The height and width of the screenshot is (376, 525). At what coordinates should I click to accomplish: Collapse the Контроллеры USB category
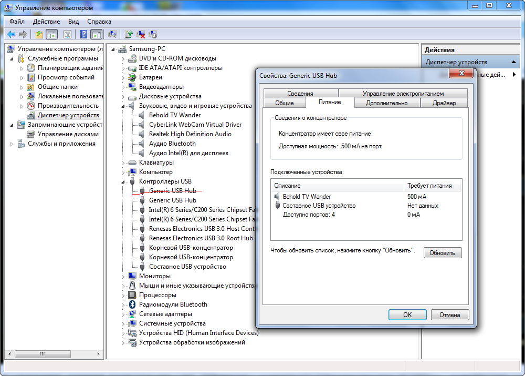click(124, 182)
